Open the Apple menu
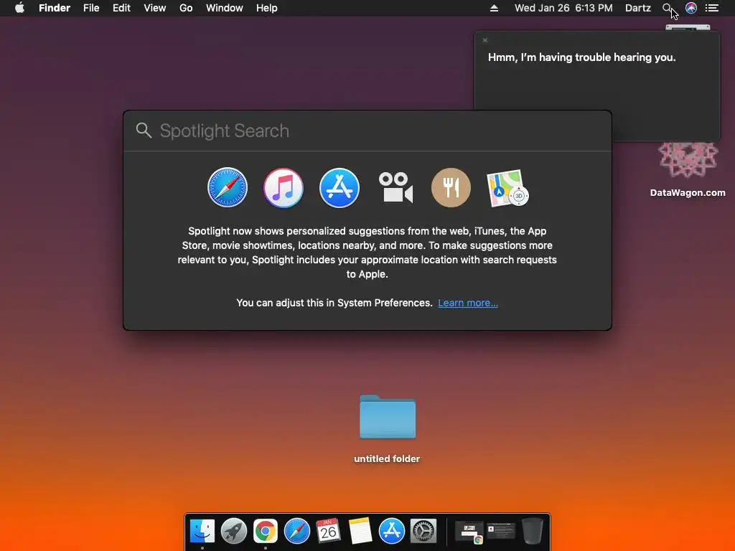This screenshot has height=551, width=735. 19,8
